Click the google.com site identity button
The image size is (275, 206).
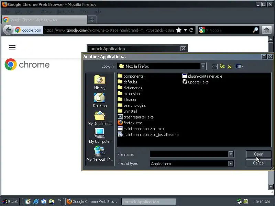pos(29,30)
